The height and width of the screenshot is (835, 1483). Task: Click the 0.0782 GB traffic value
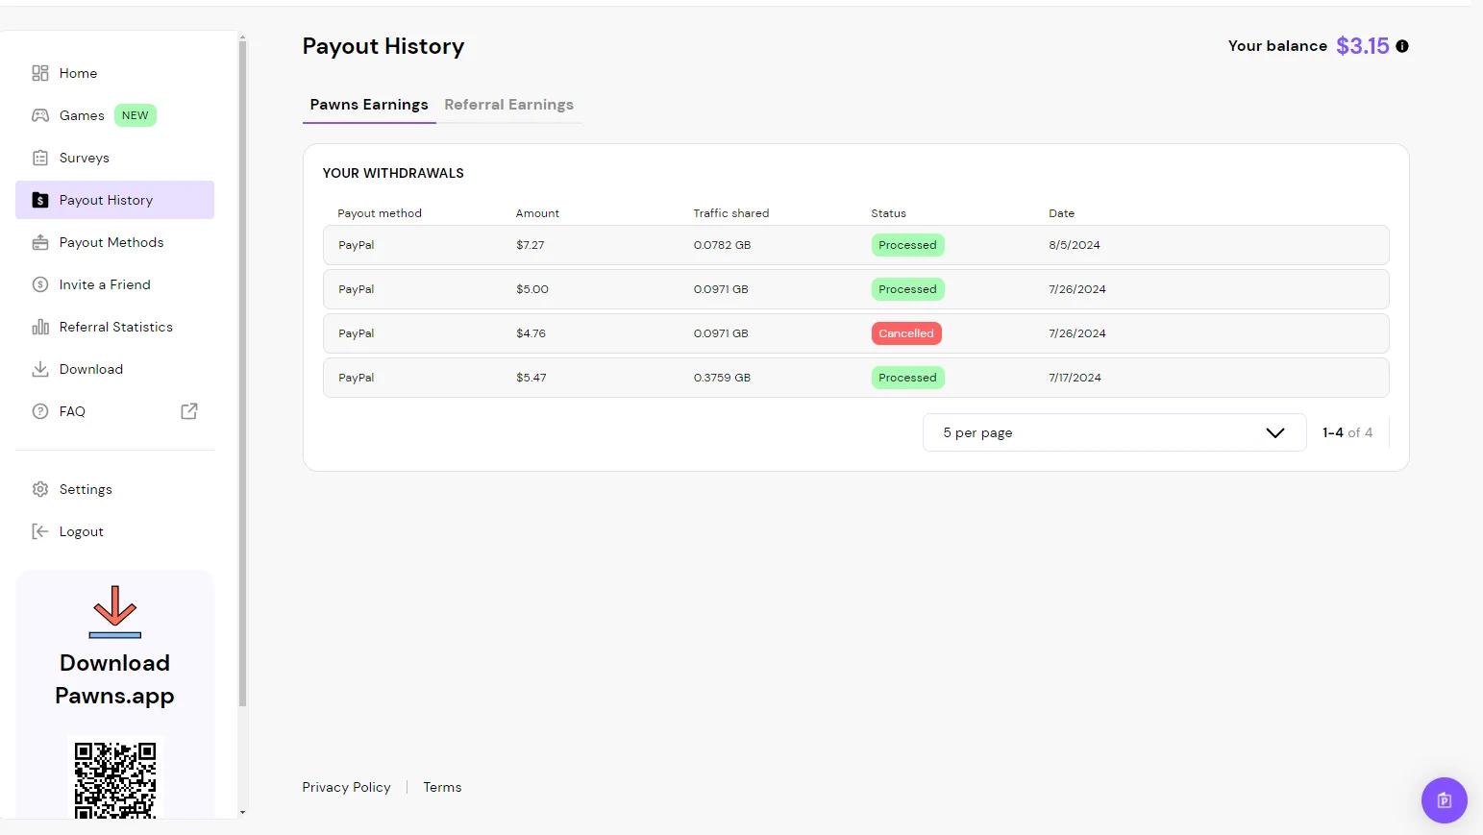point(722,245)
